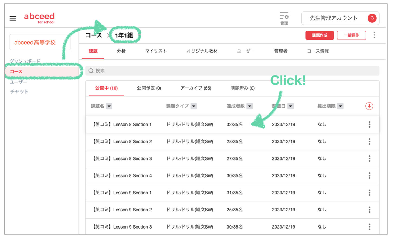393x238 pixels.
Task: Click the 25/35名 achievement count
Action: tap(234, 210)
